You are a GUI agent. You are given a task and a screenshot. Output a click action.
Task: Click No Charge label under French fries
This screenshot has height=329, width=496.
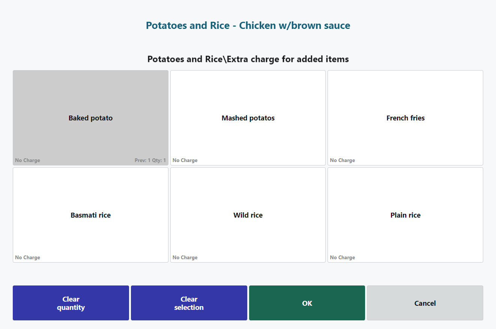342,161
